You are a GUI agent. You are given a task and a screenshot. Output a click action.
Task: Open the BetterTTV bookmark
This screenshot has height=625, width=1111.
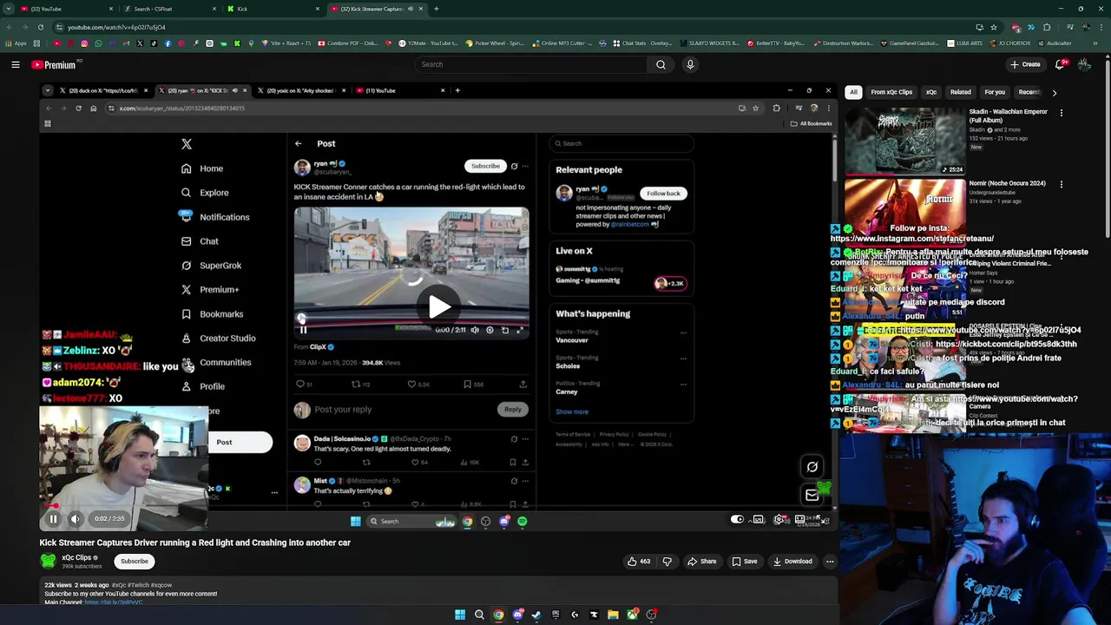(x=776, y=43)
